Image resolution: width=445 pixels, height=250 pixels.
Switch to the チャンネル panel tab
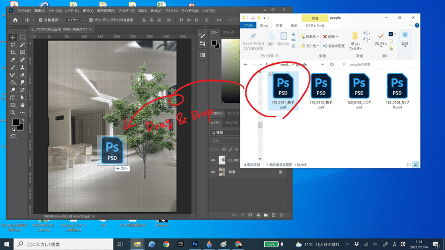231,123
